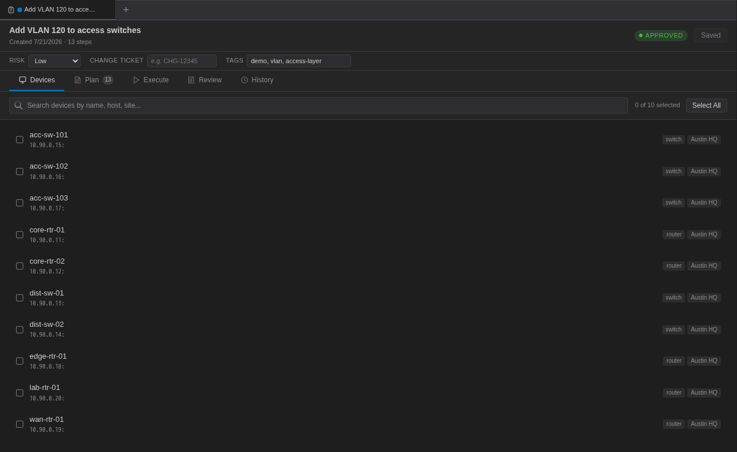Click the play icon on Execute tab
Image resolution: width=737 pixels, height=452 pixels.
pos(136,80)
